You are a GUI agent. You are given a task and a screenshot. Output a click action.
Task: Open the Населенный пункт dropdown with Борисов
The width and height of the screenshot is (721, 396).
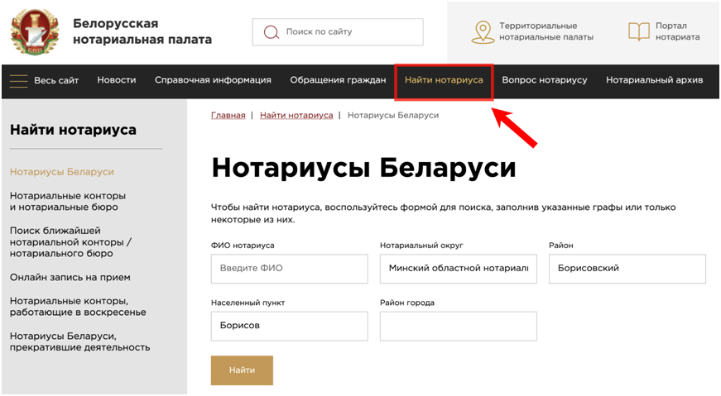(x=289, y=326)
